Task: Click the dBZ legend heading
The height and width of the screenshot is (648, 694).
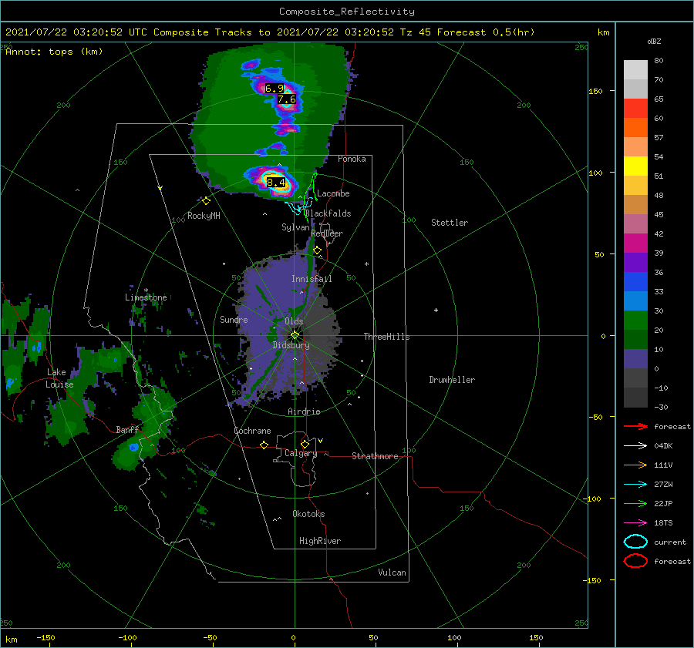Action: 654,42
